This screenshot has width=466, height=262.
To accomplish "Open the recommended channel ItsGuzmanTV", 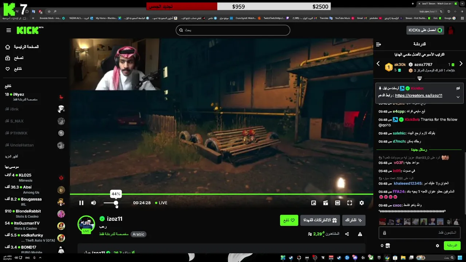I will coord(35,226).
